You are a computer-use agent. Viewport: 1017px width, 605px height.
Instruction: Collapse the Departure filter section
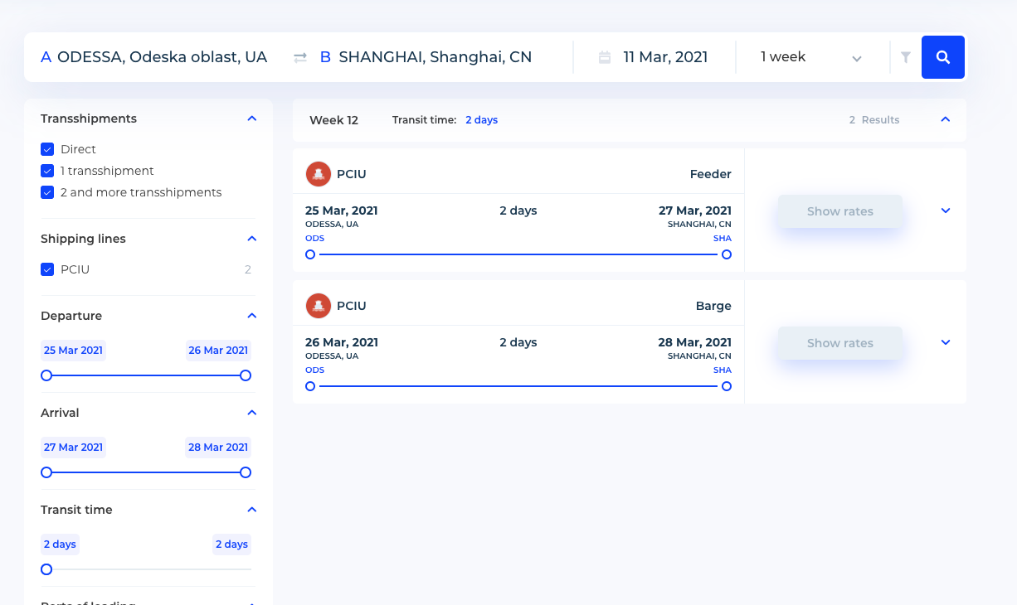[x=252, y=316]
